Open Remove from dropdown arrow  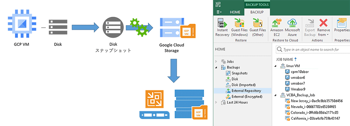[328, 35]
